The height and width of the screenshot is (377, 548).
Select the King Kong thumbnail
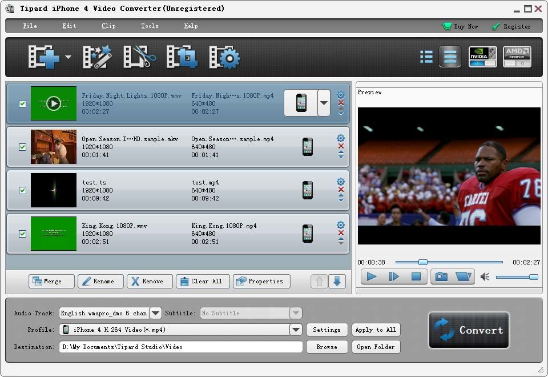pyautogui.click(x=54, y=234)
